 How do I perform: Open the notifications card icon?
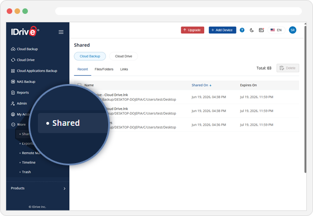[x=261, y=30]
